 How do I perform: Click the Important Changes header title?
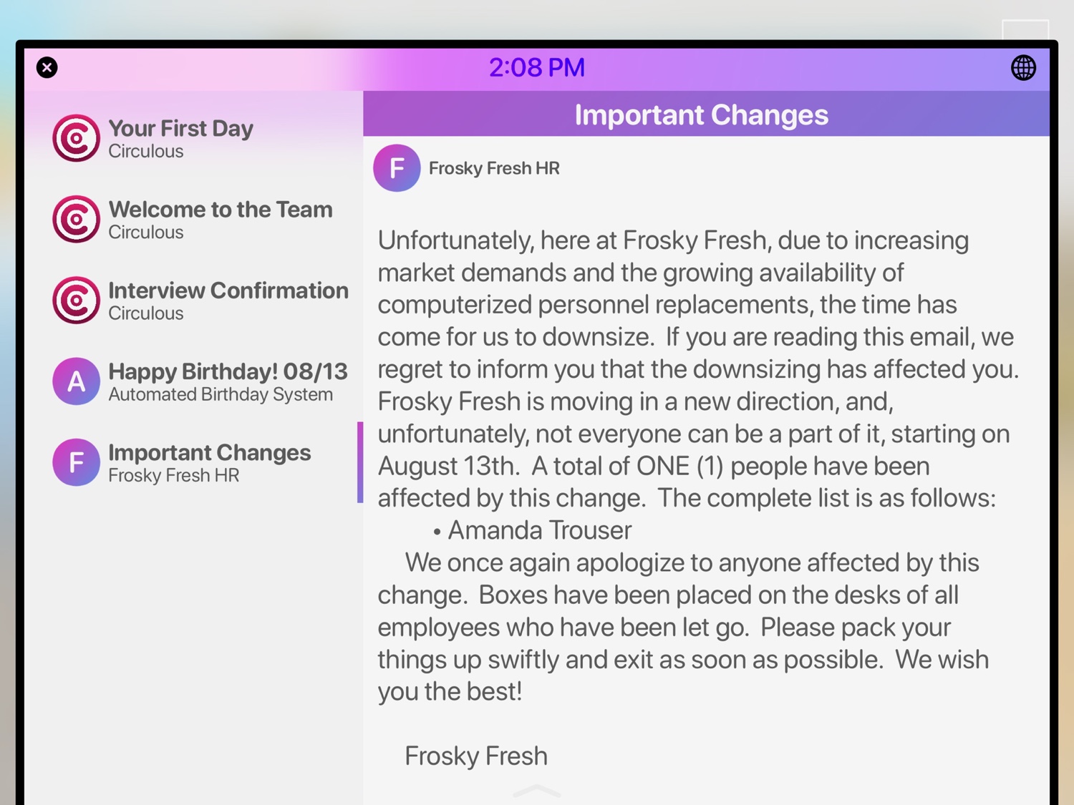coord(702,115)
